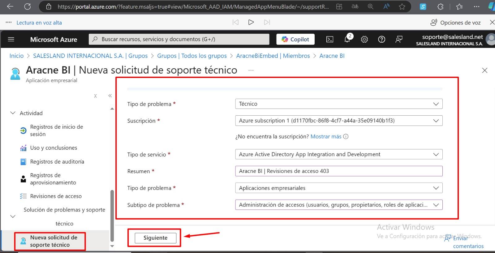Close the Aracne BI support blade
The image size is (495, 253).
coord(485,71)
